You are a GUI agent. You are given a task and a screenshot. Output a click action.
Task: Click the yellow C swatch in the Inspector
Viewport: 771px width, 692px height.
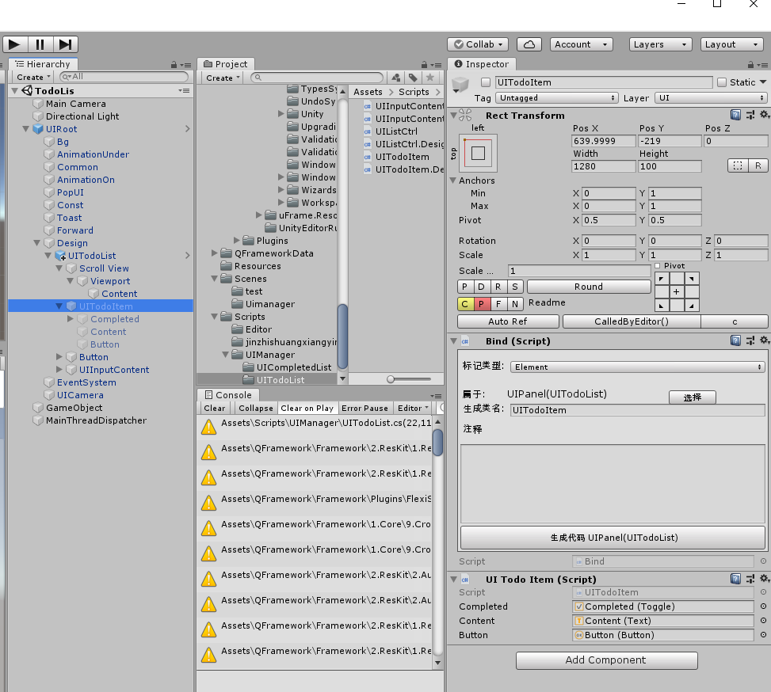(x=464, y=303)
